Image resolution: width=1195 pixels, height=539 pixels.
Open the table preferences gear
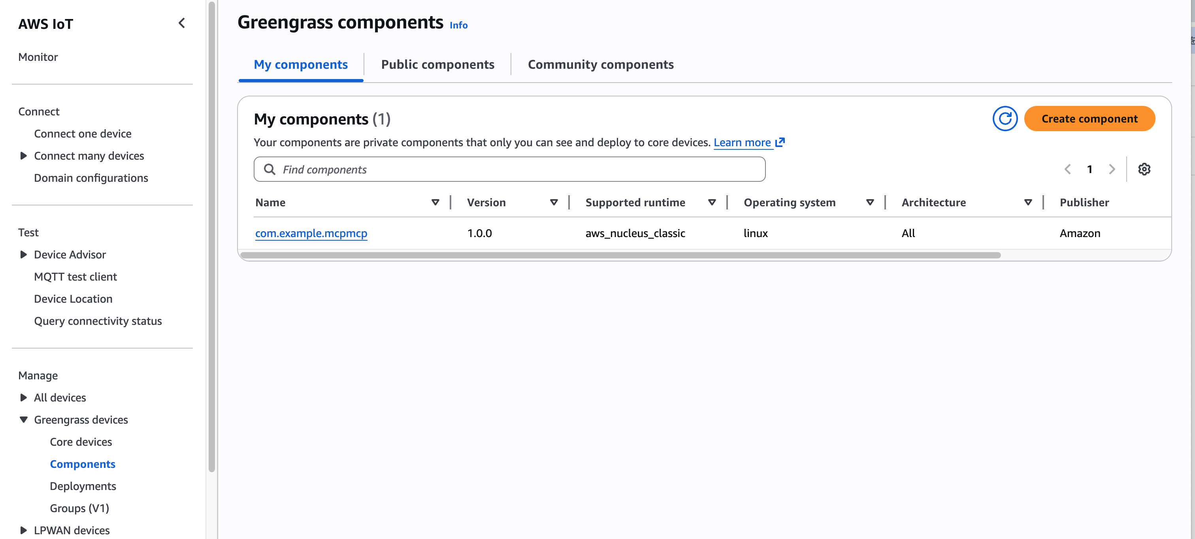(x=1144, y=169)
